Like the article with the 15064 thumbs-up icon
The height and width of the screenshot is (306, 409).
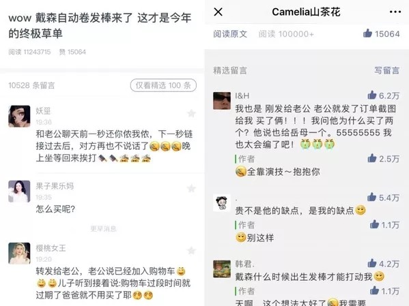[367, 33]
